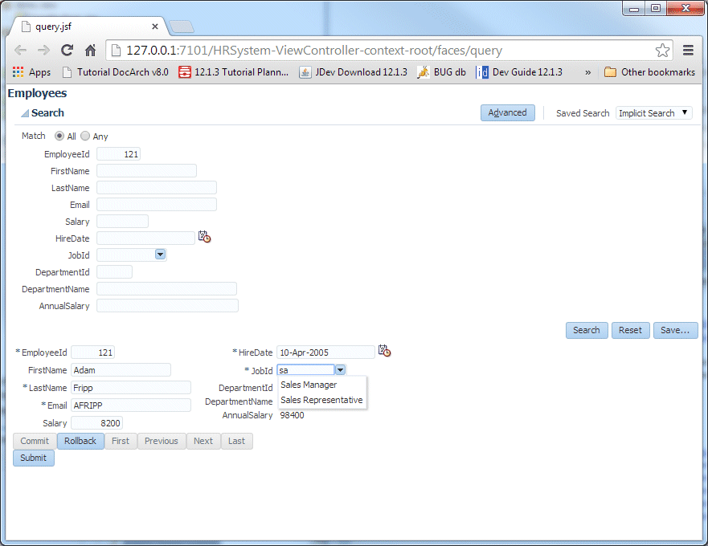Click the Reset button
708x546 pixels.
pyautogui.click(x=630, y=330)
